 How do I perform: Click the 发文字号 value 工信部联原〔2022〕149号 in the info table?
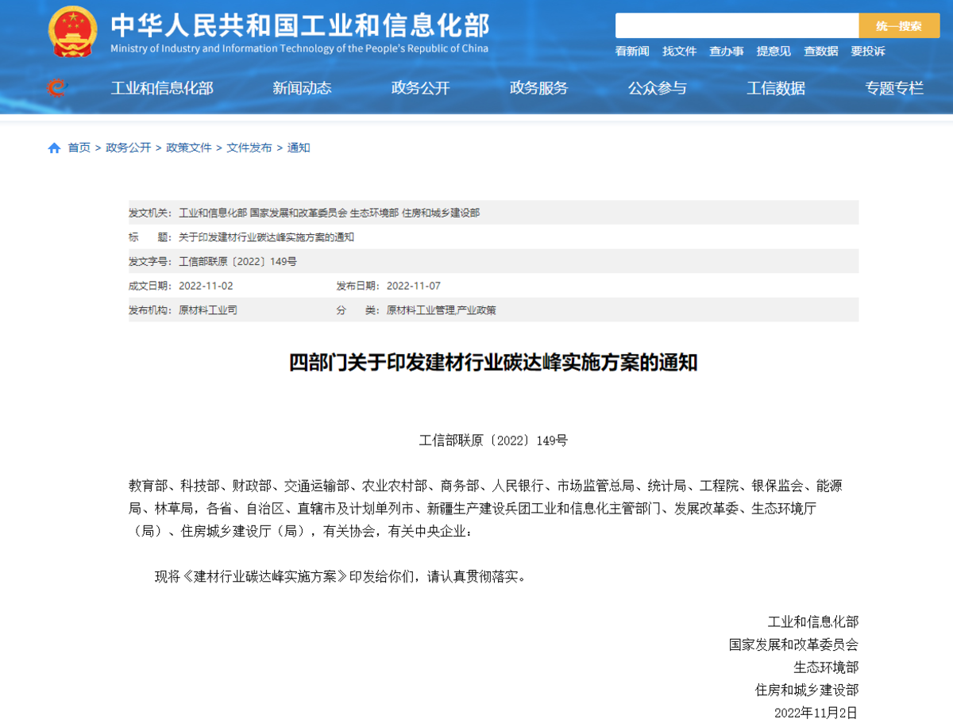click(238, 261)
